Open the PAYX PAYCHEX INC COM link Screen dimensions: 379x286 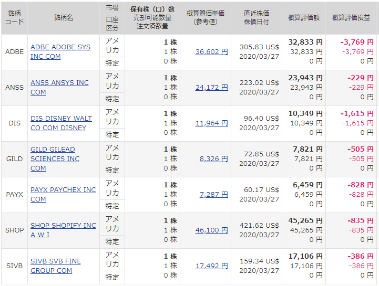(x=63, y=195)
